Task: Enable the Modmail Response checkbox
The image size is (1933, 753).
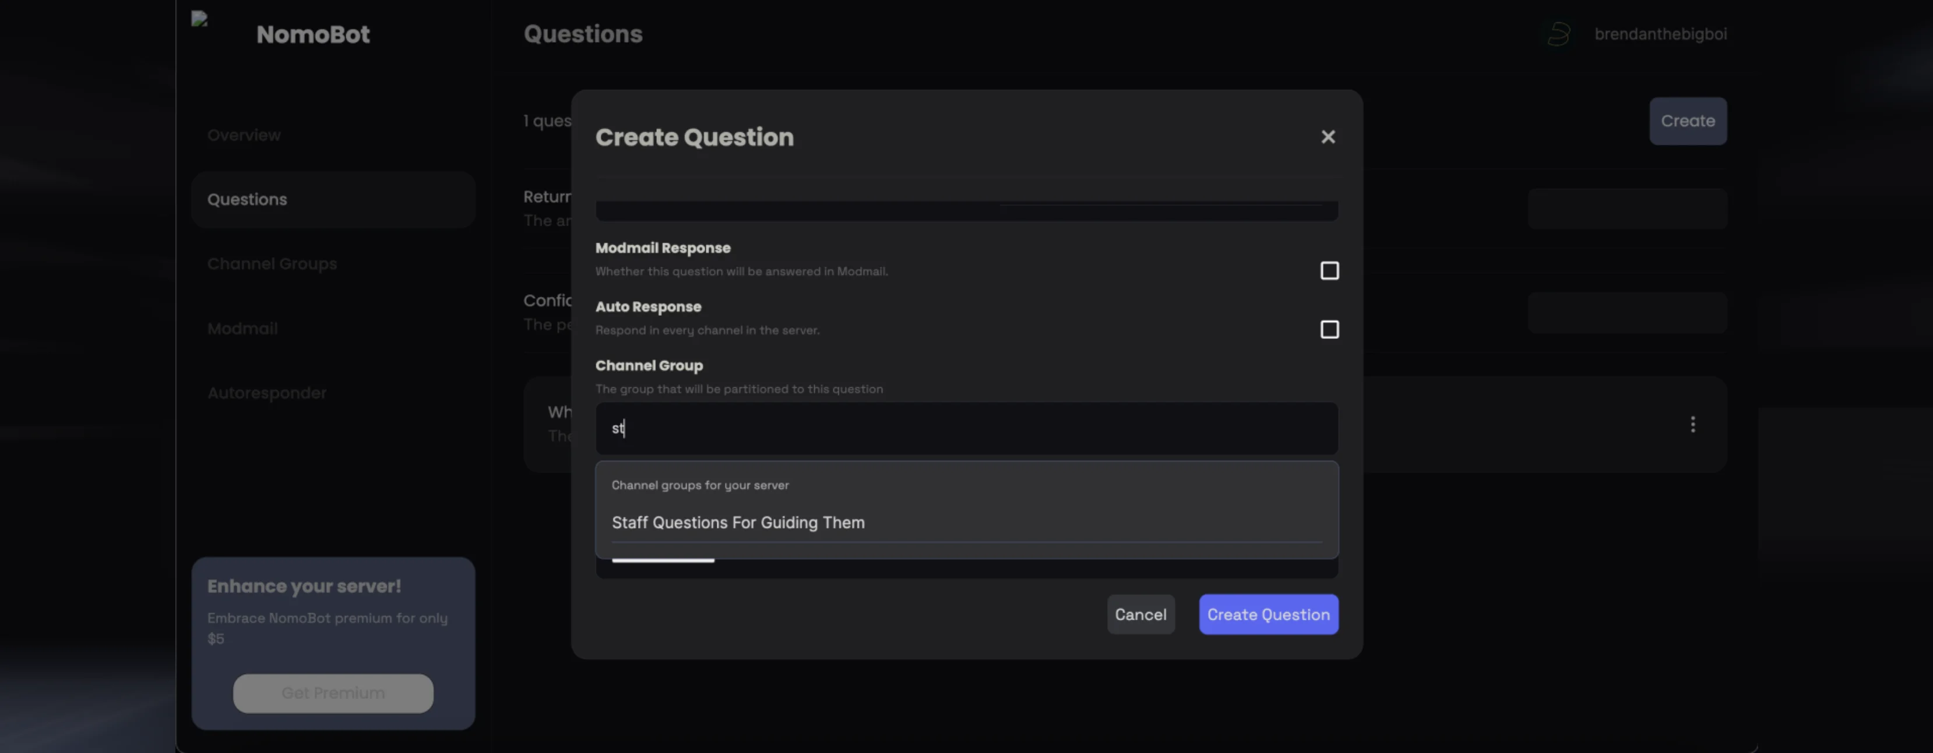Action: pyautogui.click(x=1329, y=271)
